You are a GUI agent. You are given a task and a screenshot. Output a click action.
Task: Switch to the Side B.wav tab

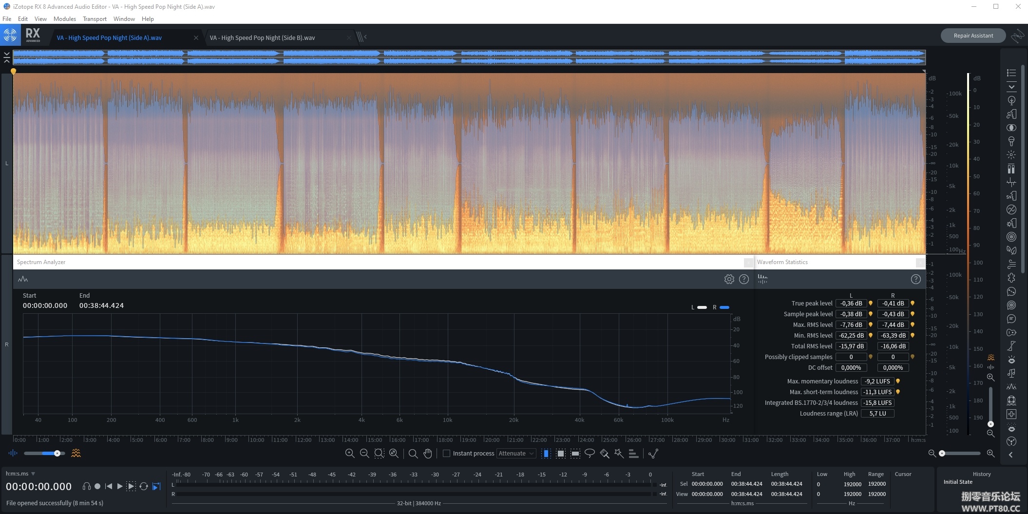262,38
